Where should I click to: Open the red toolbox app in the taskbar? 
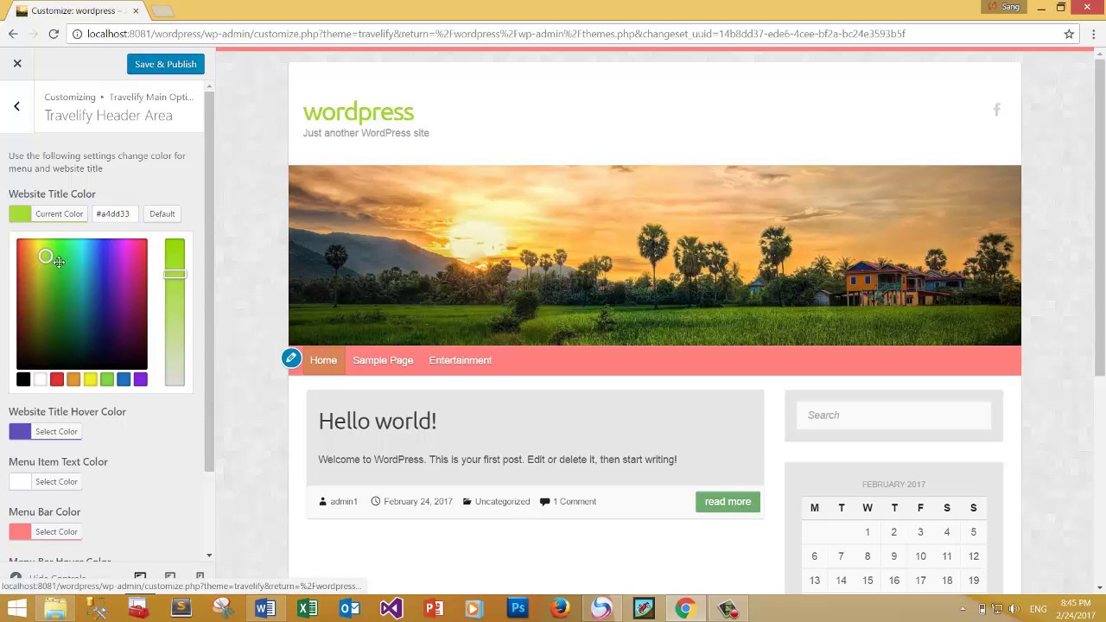pyautogui.click(x=139, y=608)
